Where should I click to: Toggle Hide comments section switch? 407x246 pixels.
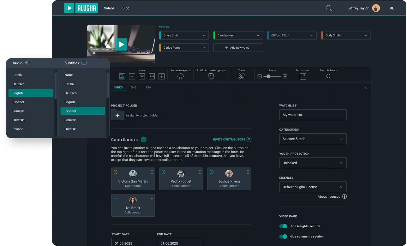click(283, 236)
